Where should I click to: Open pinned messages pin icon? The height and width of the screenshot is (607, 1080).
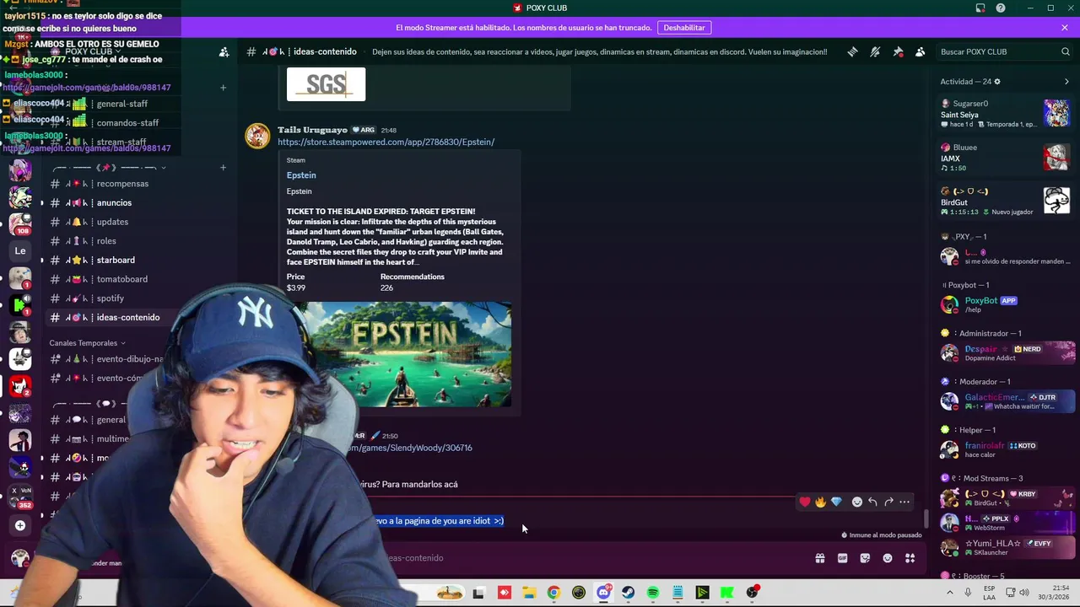click(898, 51)
